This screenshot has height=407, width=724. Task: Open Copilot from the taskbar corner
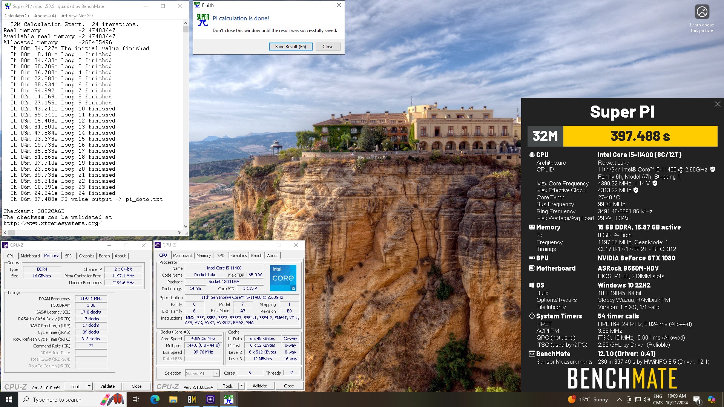712,399
